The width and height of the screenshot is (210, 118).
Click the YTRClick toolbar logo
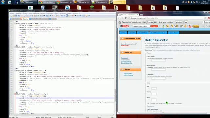tap(124, 26)
